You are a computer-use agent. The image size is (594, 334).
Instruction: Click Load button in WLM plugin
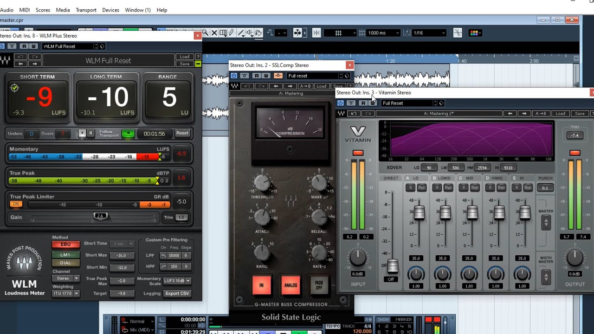(x=184, y=57)
